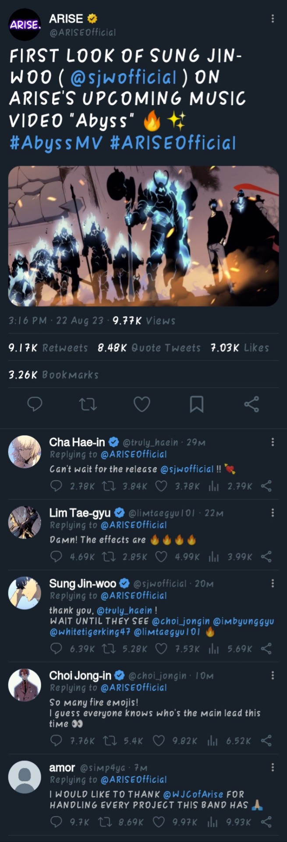Open Lim Tae-gyu's profile avatar
This screenshot has height=842, width=287.
[25, 522]
